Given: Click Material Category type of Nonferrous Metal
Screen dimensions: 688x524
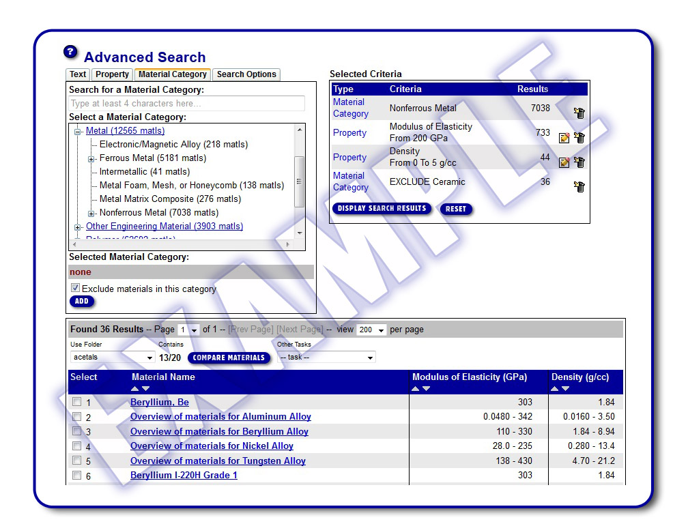Looking at the screenshot, I should click(x=351, y=108).
